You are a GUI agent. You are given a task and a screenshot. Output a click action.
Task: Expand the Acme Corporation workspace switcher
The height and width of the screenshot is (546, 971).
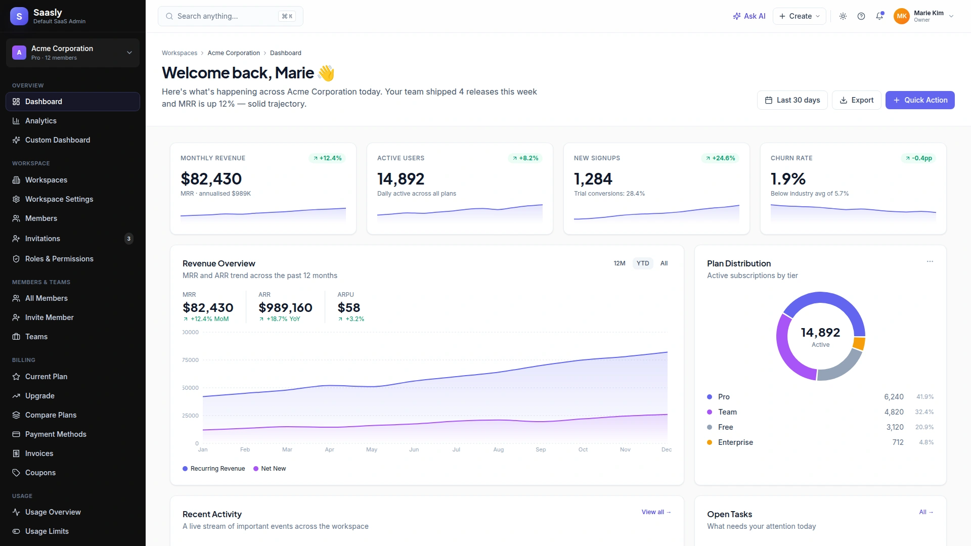click(x=73, y=53)
